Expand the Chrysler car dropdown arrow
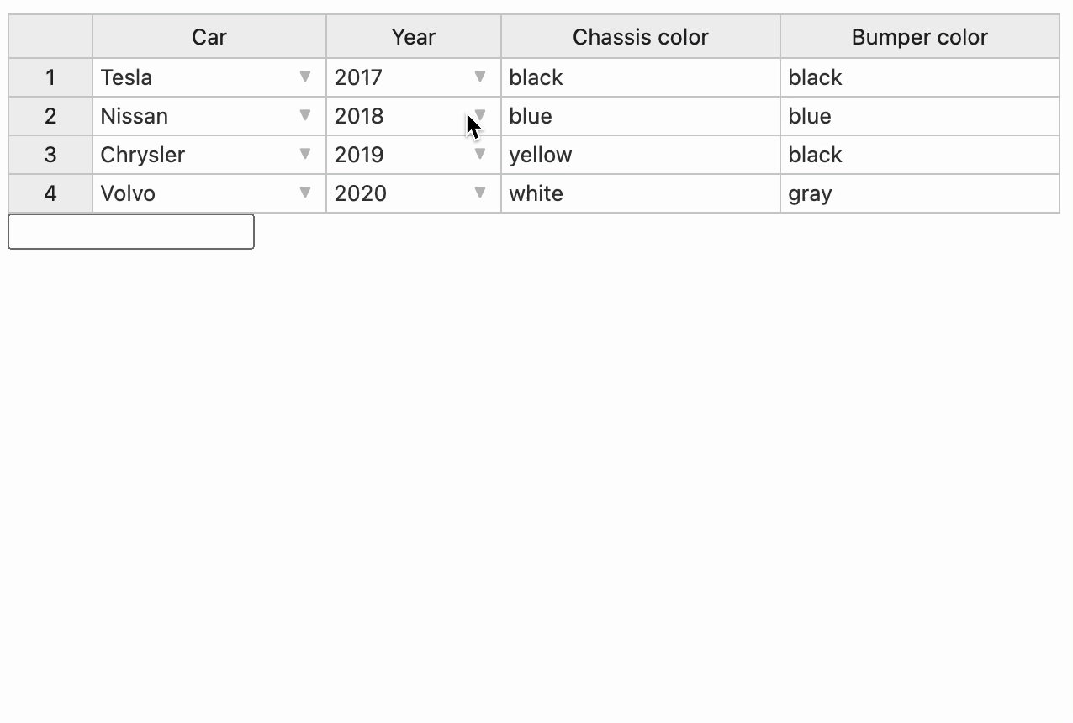 (305, 154)
